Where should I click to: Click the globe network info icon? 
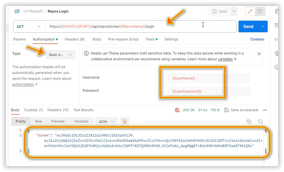tap(177, 110)
